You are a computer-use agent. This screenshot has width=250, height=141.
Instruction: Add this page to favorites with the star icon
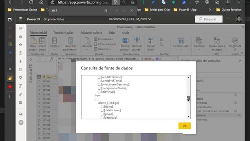coord(132,2)
